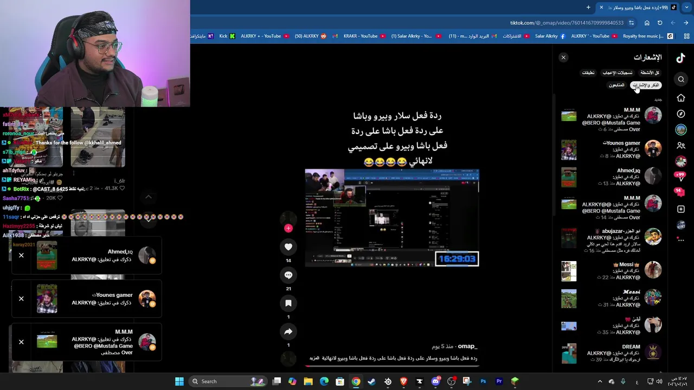
Task: Open the Ahmed,IQ notification from 13 seconds ago
Action: [x=612, y=177]
